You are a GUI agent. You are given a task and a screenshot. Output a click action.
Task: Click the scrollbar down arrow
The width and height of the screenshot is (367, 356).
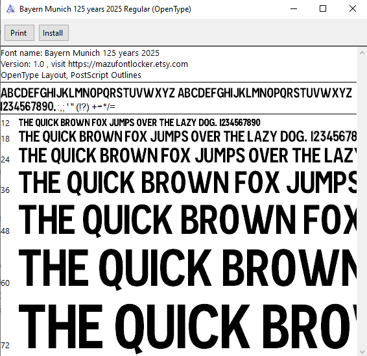point(362,351)
